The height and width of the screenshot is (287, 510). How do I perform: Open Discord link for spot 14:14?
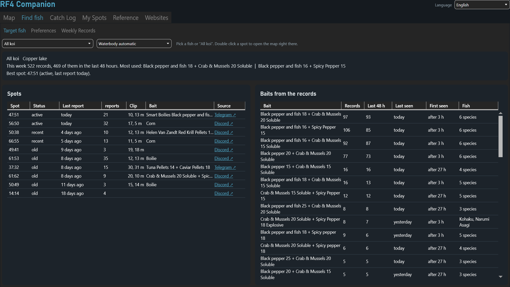coord(224,193)
